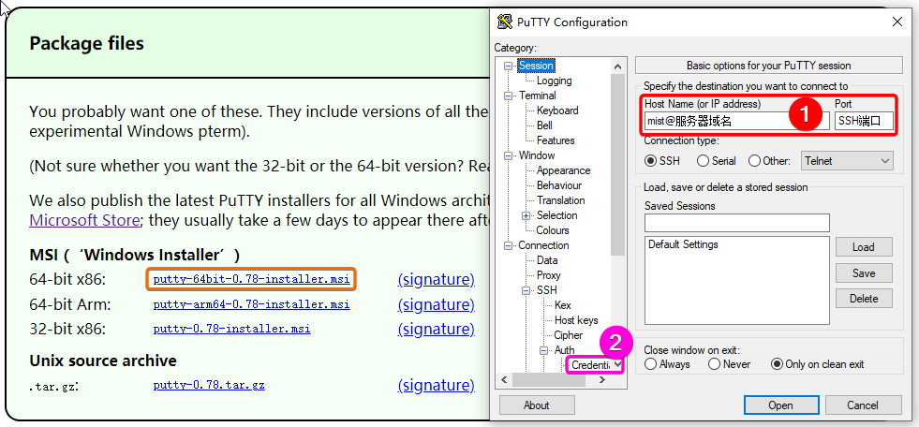Select the Logging category item
This screenshot has width=919, height=427.
click(554, 81)
